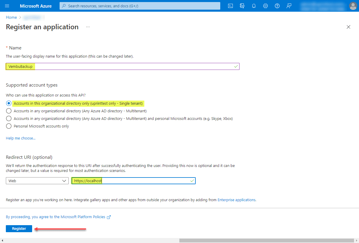Click the Register button
This screenshot has width=359, height=243.
click(x=19, y=228)
